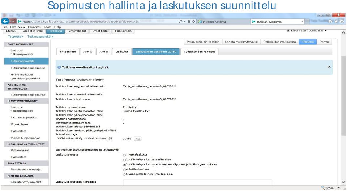Switch to the Arm B tab
Screen dimensions: 347x191
[104, 52]
